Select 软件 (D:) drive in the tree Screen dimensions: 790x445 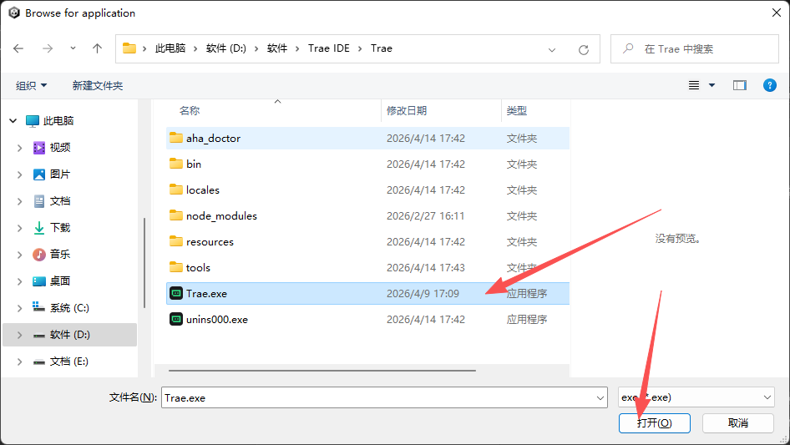pyautogui.click(x=69, y=335)
